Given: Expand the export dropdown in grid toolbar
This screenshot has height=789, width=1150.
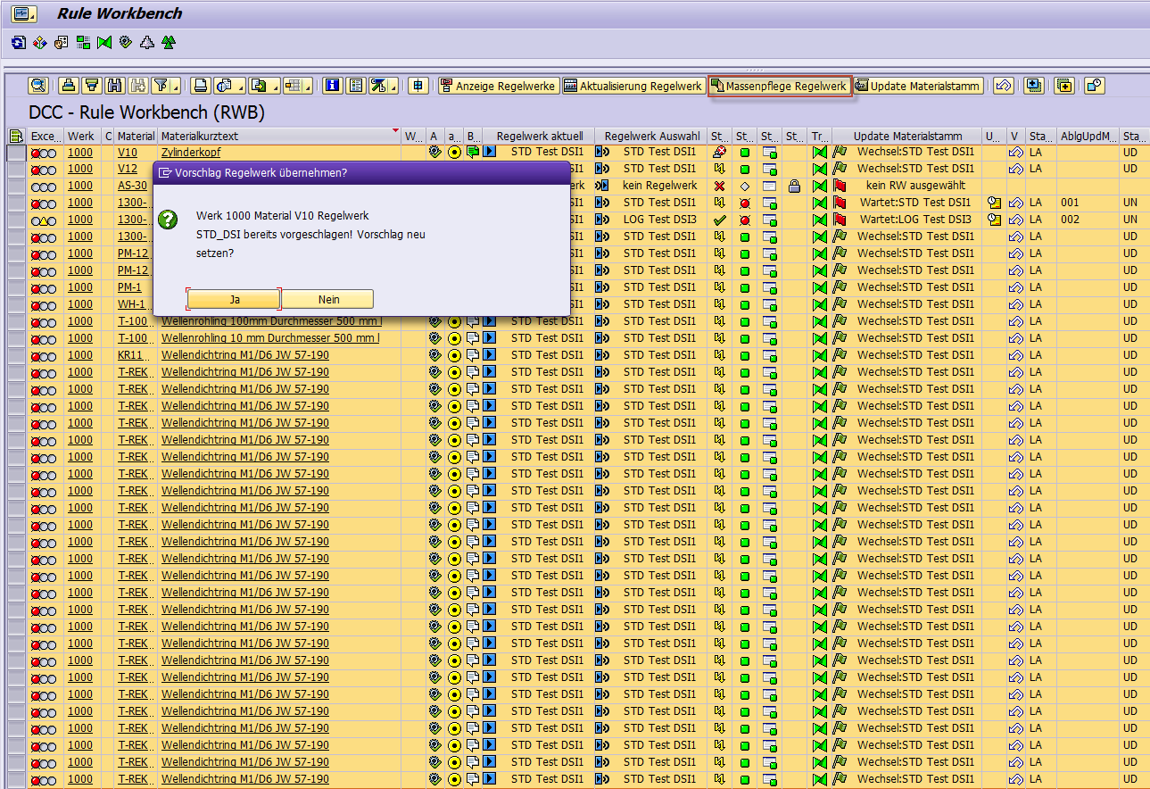Looking at the screenshot, I should 276,87.
